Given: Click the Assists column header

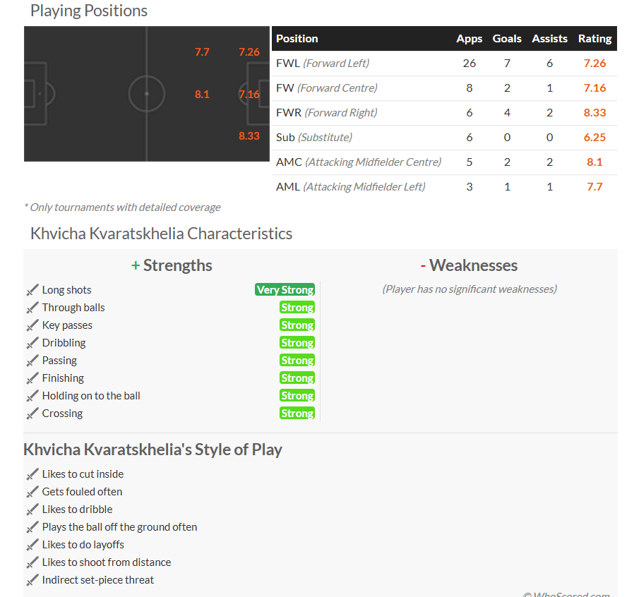Looking at the screenshot, I should click(549, 38).
